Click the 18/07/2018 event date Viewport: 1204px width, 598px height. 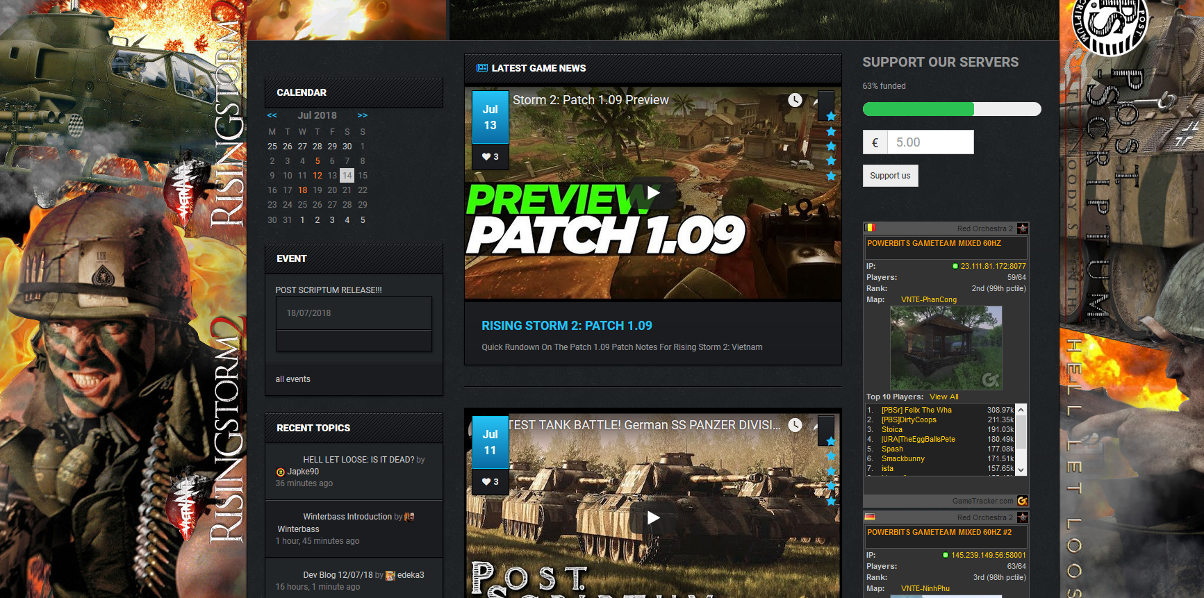(x=308, y=313)
